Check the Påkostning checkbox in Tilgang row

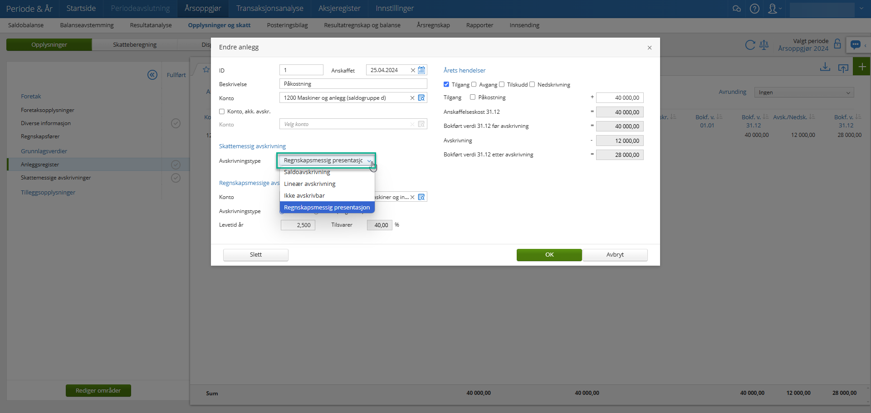[x=473, y=97]
